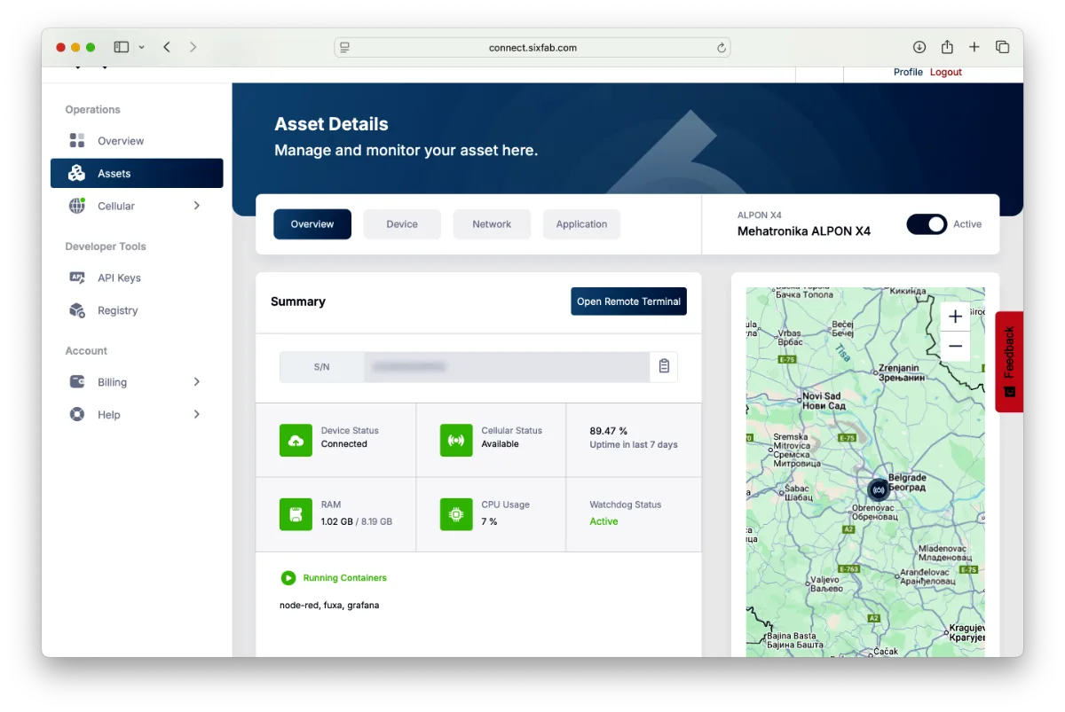Show Safari tab overview
This screenshot has width=1065, height=712.
coord(1002,47)
